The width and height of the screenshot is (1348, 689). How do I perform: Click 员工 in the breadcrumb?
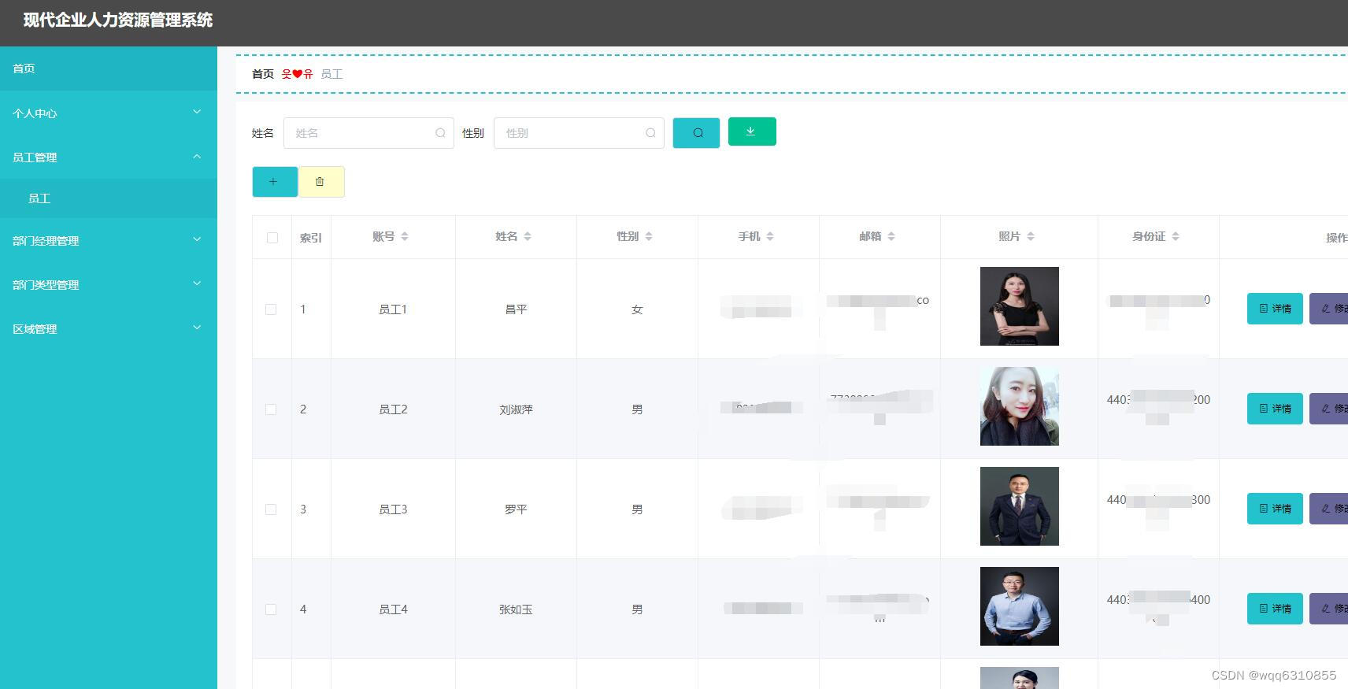[x=331, y=74]
